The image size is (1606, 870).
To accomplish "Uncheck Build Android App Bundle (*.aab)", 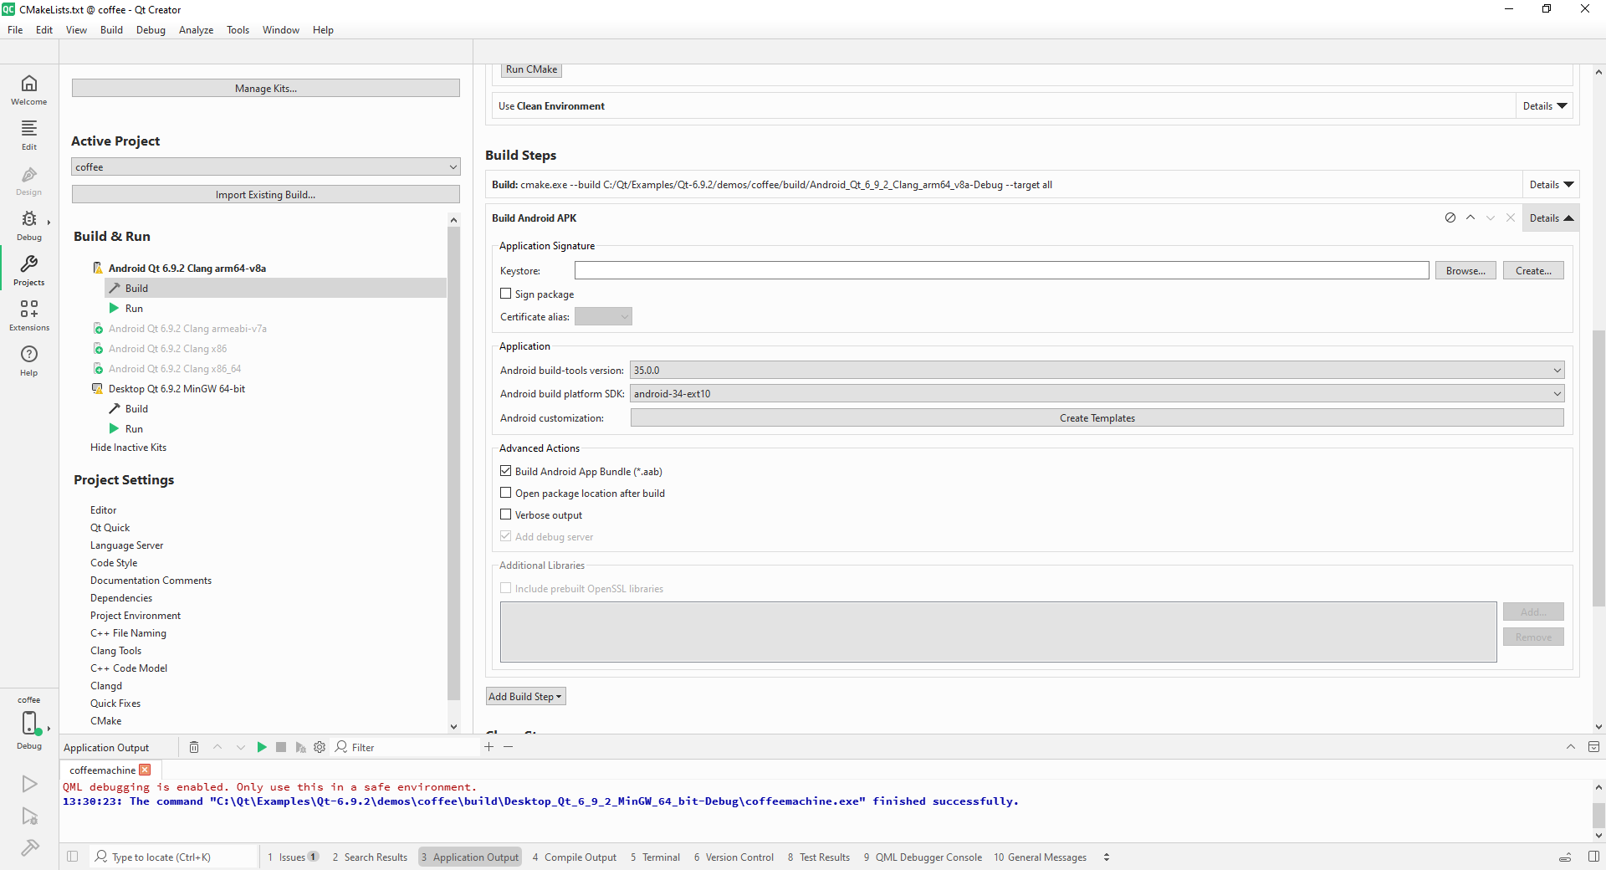I will (x=506, y=471).
